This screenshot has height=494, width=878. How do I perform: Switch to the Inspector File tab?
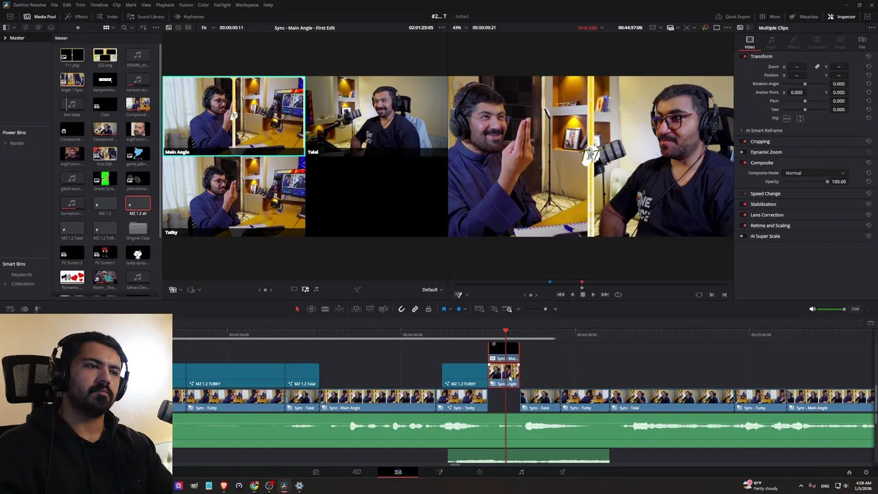point(862,43)
